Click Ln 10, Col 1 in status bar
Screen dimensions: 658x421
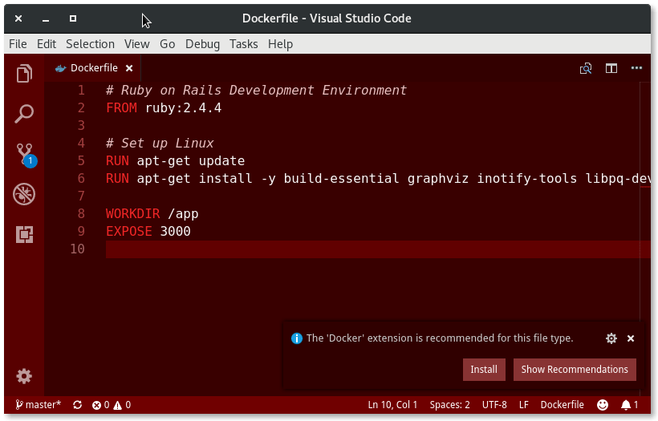coord(392,405)
